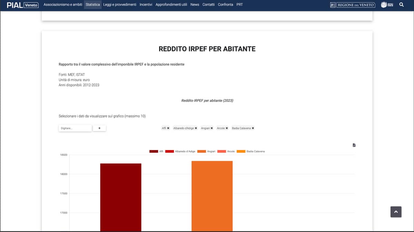This screenshot has height=232, width=414.
Task: Click the REDDITO IRPEF PER ABITANTE heading
Action: (x=207, y=49)
